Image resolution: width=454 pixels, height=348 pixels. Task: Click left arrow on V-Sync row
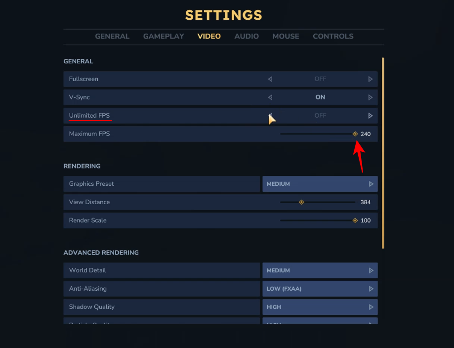(270, 97)
